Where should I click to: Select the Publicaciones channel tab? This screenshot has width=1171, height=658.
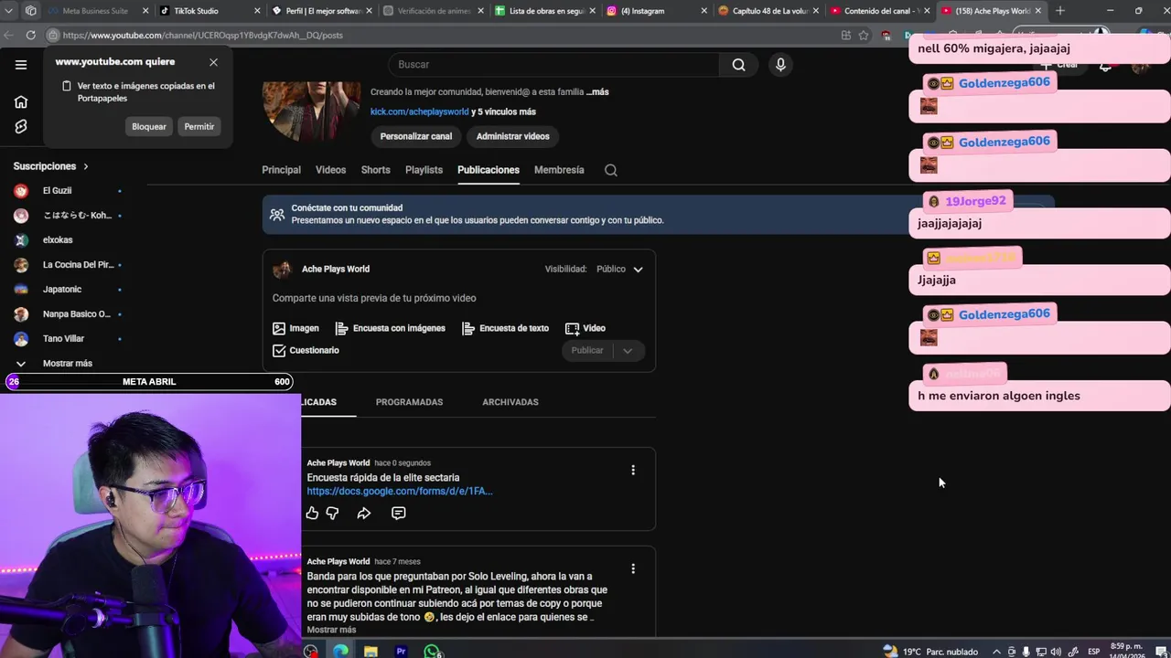489,170
